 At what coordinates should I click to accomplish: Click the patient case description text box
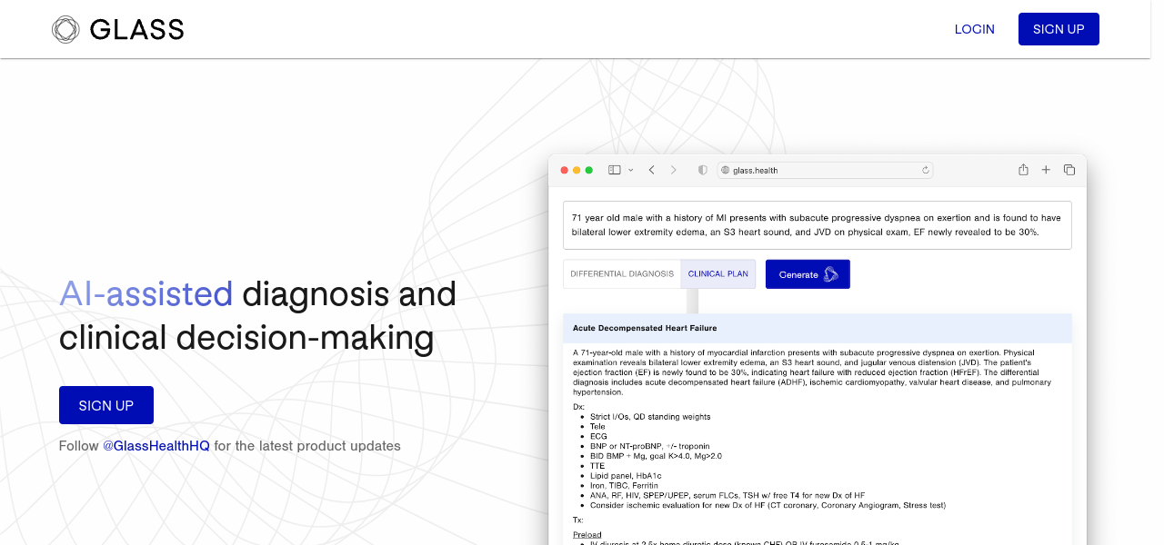[x=817, y=225]
